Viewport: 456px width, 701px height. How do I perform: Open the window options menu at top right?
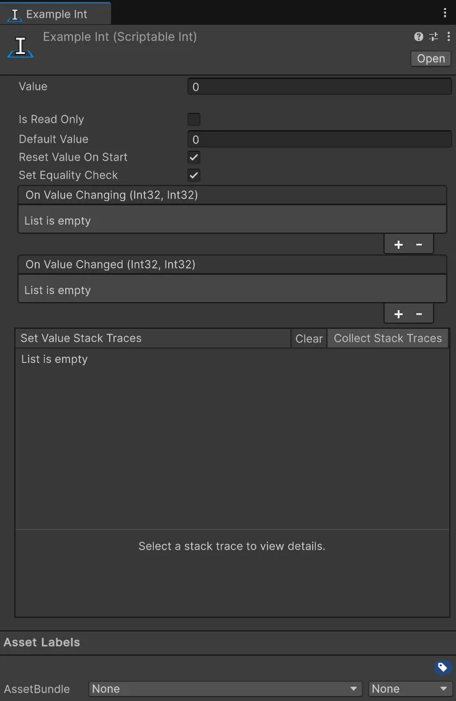pos(444,12)
